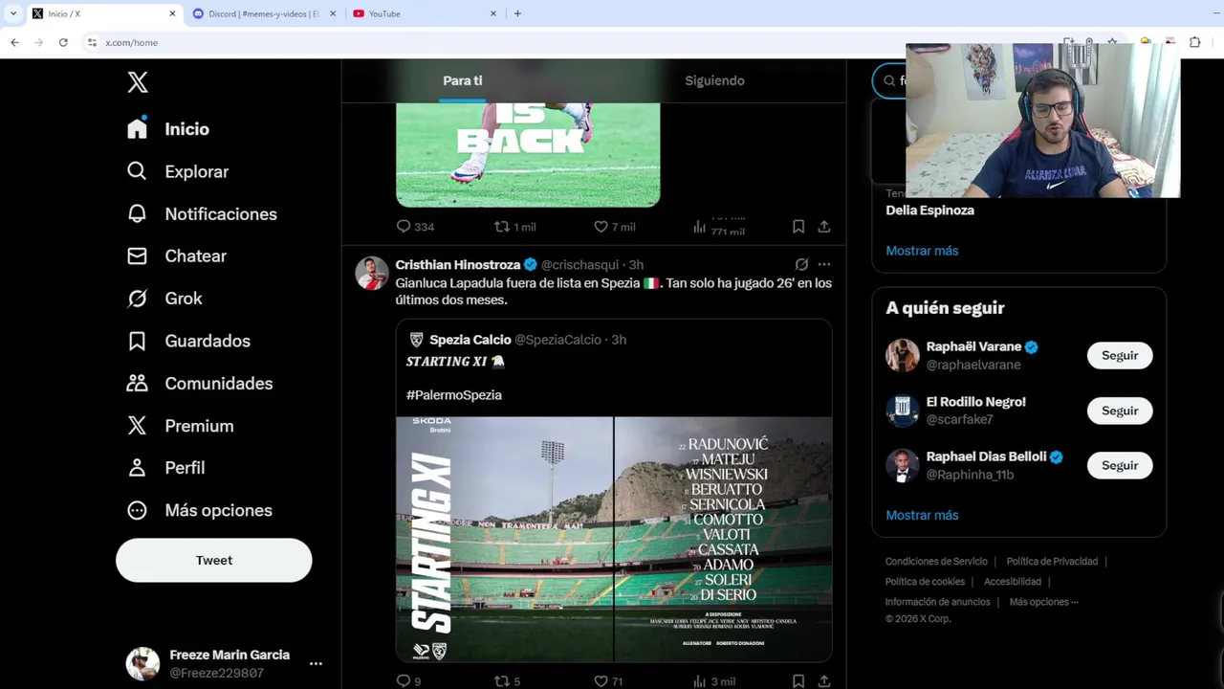Open Premium in the sidebar
The width and height of the screenshot is (1224, 689).
[180, 426]
